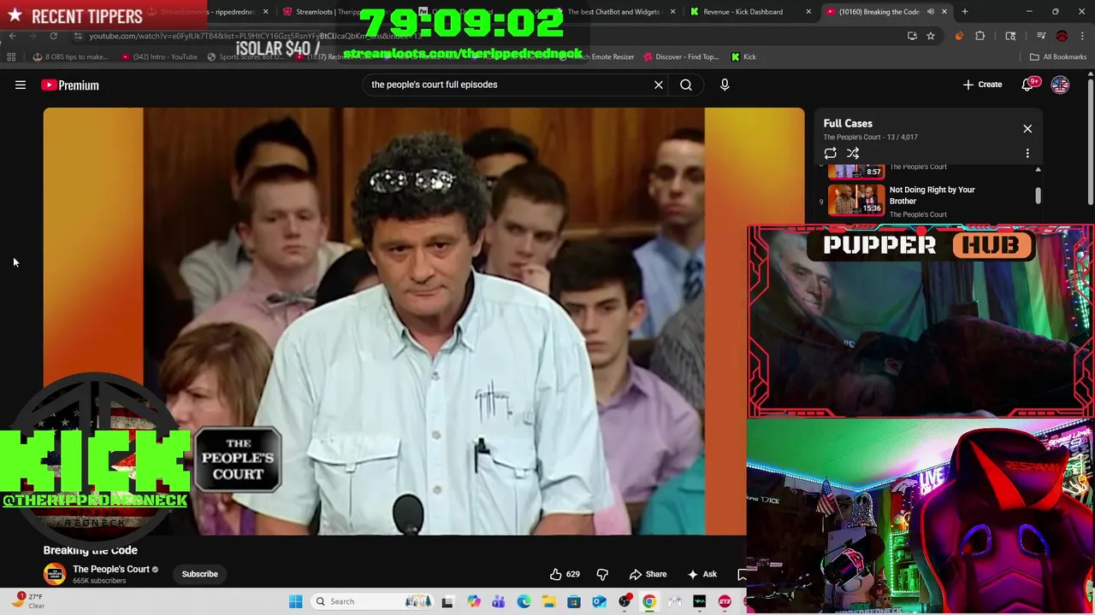Switch to 'The best ChatBot and Widgets' tab
The width and height of the screenshot is (1095, 615).
click(613, 12)
